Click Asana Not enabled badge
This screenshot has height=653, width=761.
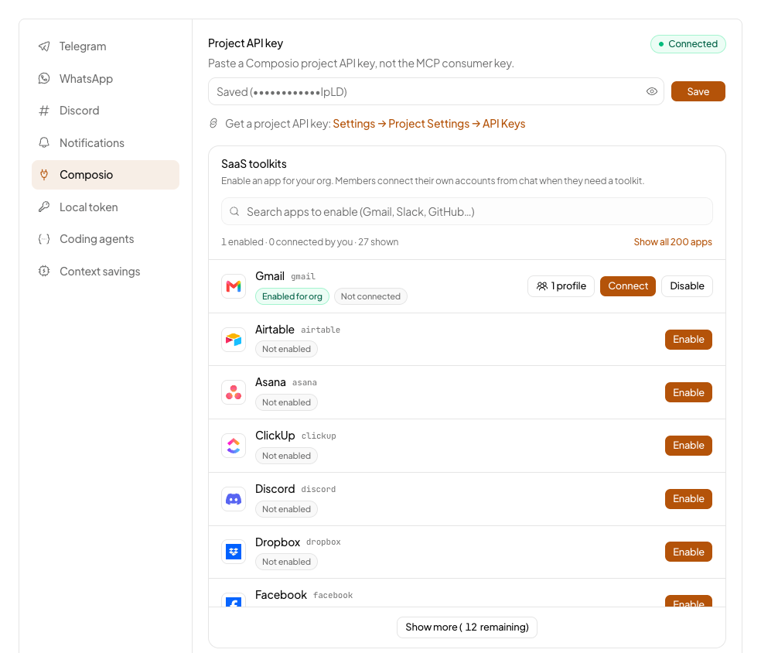[x=286, y=402]
